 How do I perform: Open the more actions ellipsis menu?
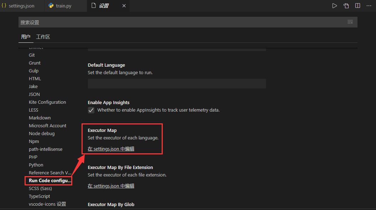pyautogui.click(x=369, y=6)
